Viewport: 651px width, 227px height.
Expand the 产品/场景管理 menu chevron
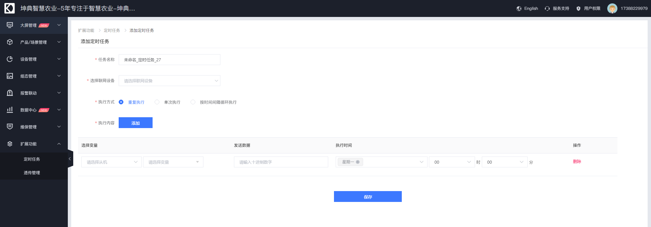tap(59, 42)
